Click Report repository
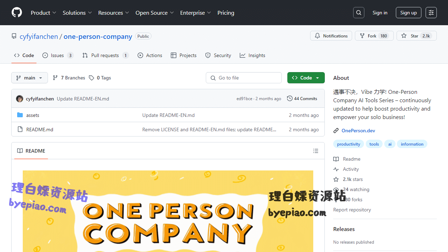Image resolution: width=448 pixels, height=252 pixels. coord(352,210)
